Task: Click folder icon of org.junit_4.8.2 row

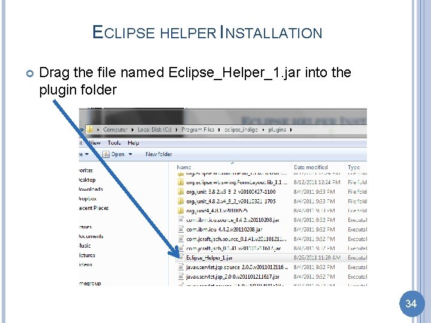Action: click(x=180, y=201)
